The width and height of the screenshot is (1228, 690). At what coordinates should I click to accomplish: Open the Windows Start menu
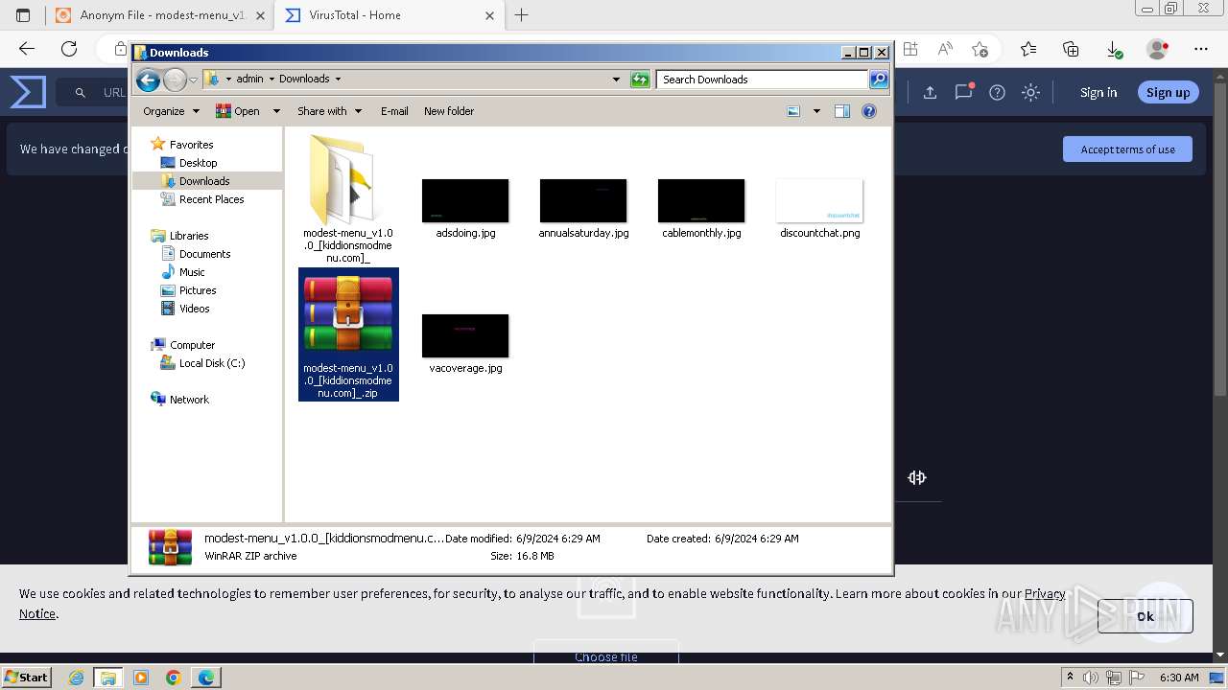click(26, 678)
